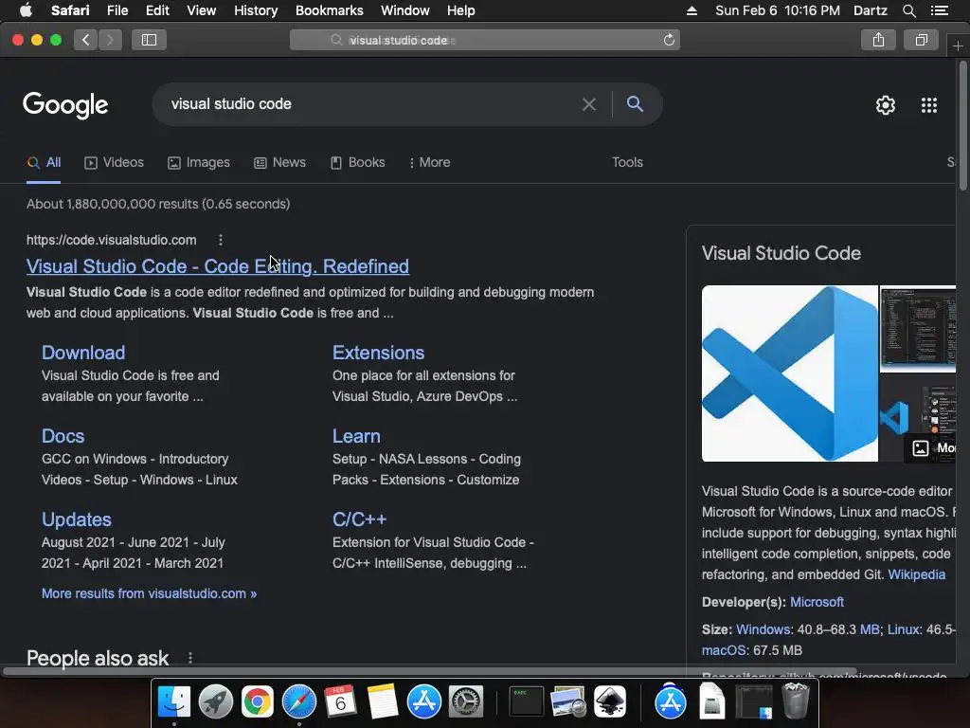The height and width of the screenshot is (728, 970).
Task: Follow the Wikipedia link in knowledge panel
Action: pos(916,574)
